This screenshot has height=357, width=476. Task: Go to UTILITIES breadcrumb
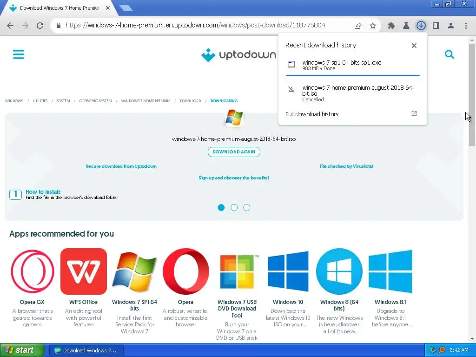[x=40, y=101]
